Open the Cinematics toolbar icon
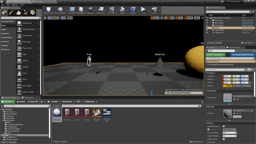The width and height of the screenshot is (256, 144). tap(112, 10)
